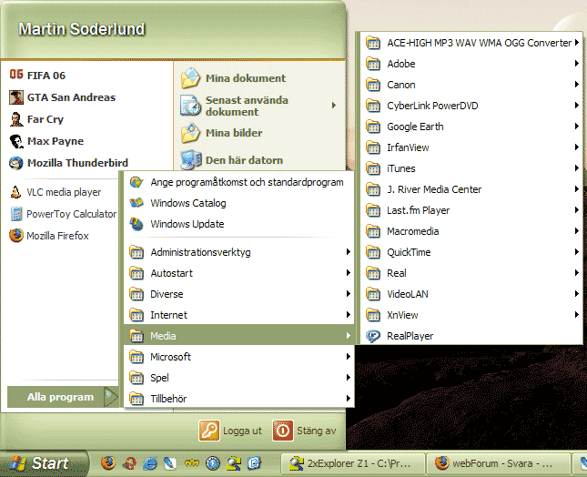Expand the Canon folder arrow
Screen dimensions: 587x477
577,85
